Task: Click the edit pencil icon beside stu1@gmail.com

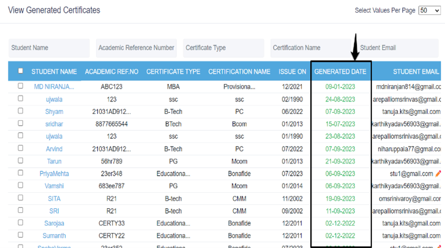Action: pos(439,173)
